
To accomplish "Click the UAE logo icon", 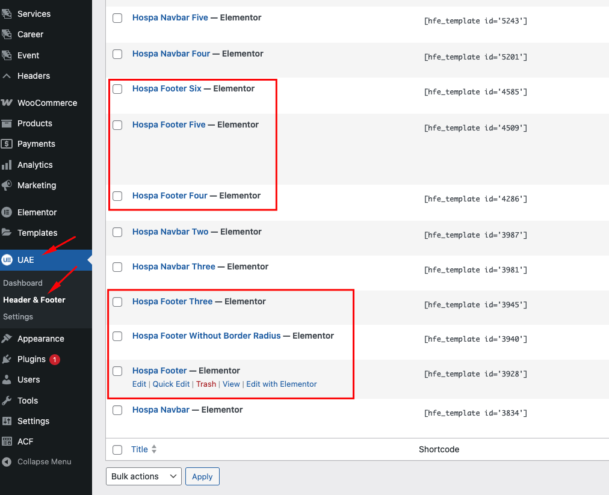I will click(x=7, y=260).
